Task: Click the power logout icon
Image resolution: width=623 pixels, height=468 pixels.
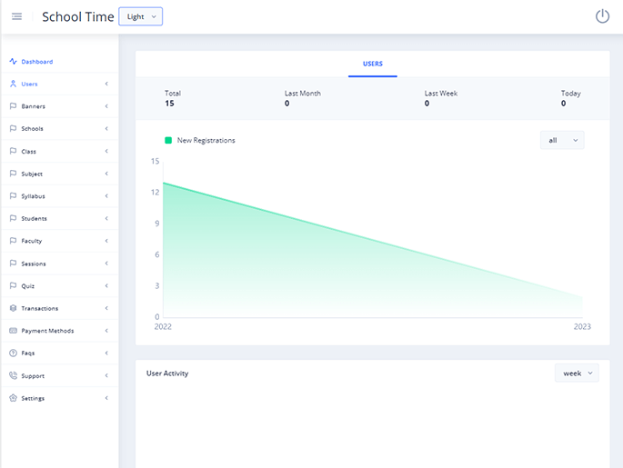Action: tap(602, 16)
